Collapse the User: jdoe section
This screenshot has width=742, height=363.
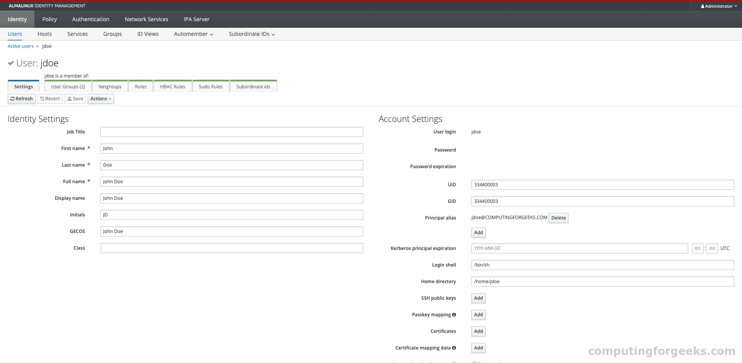click(10, 63)
